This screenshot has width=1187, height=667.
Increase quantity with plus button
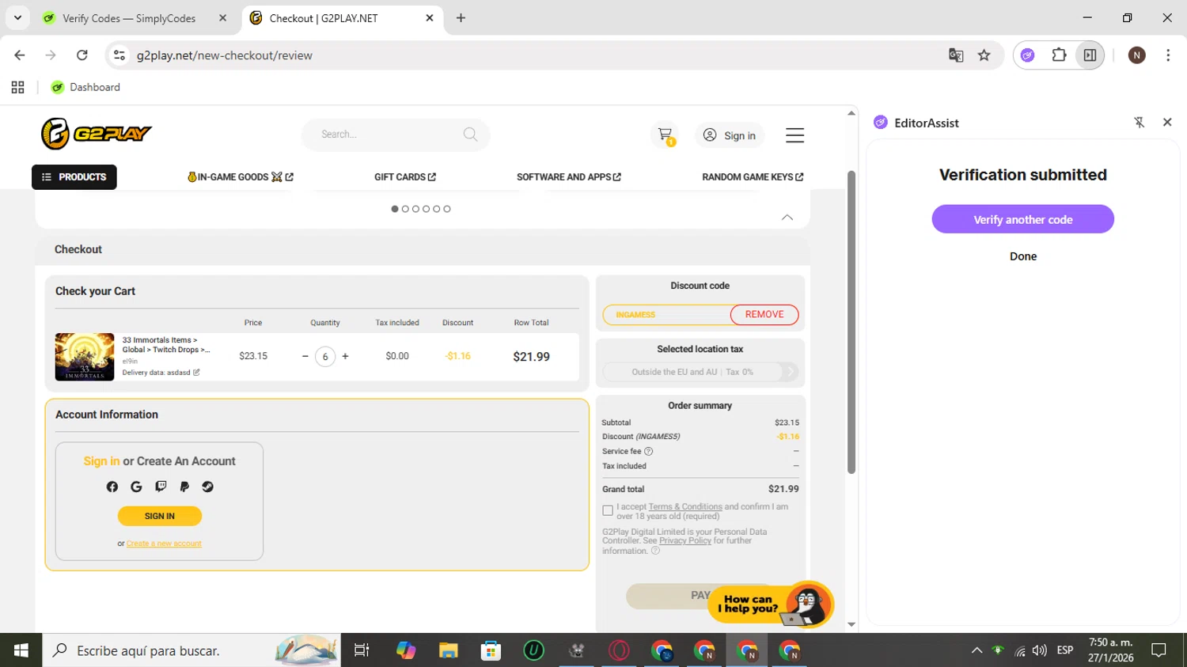[x=345, y=357]
